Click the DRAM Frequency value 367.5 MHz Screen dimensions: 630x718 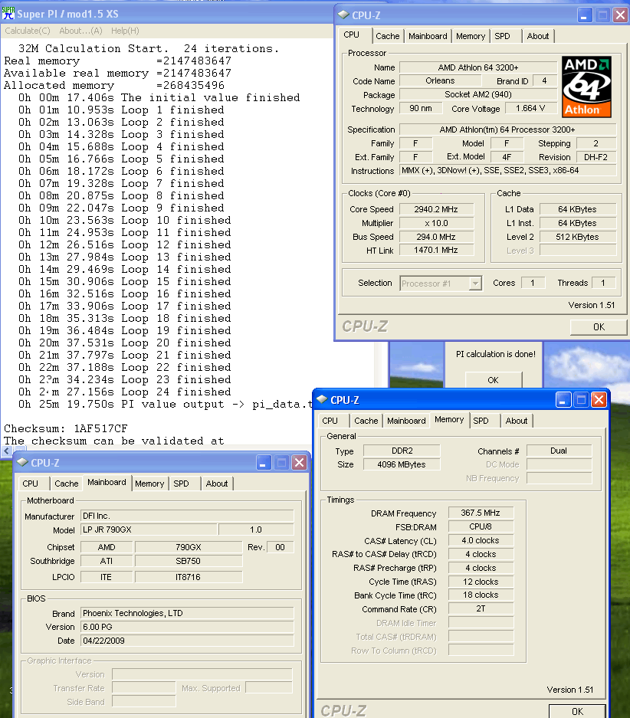(481, 513)
